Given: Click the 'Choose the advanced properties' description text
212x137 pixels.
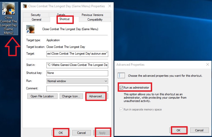Looking at the screenshot, I should point(165,76).
